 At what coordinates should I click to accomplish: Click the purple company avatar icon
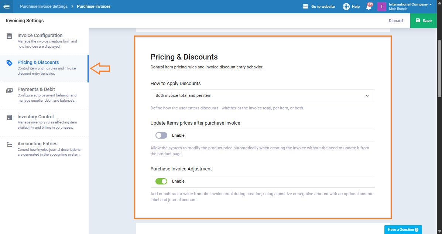tap(381, 7)
